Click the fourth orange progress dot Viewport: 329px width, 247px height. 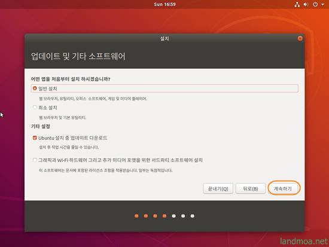coord(164,216)
